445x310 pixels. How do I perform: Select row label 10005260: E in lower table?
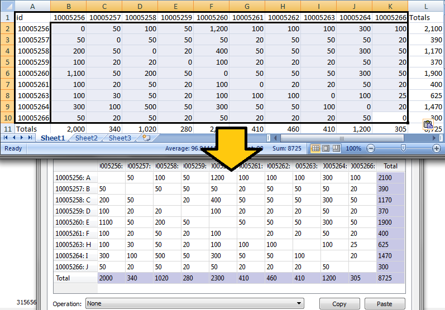point(75,222)
